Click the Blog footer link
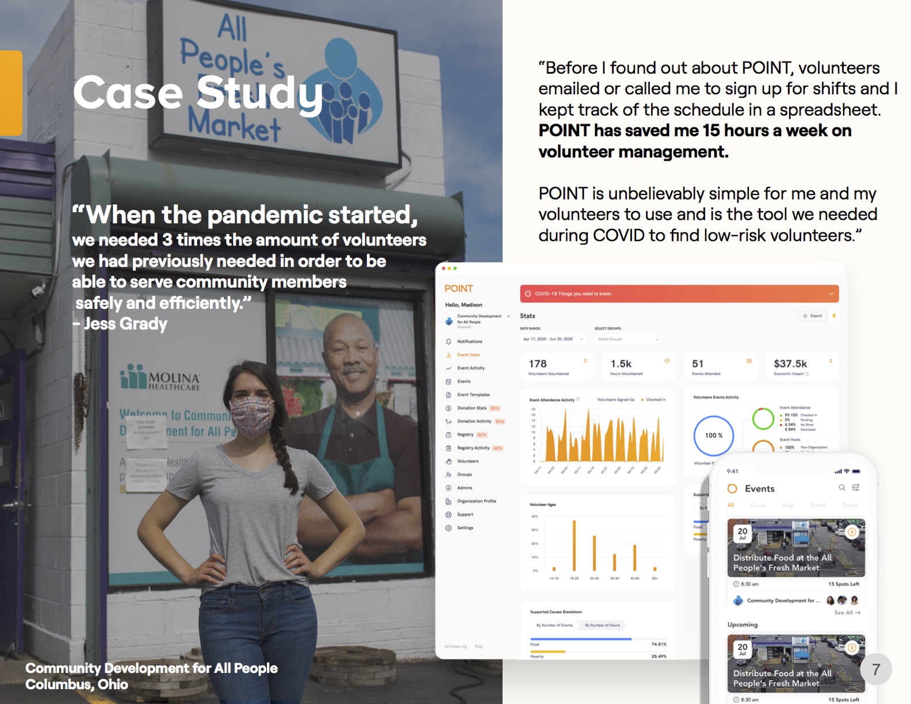 (479, 646)
